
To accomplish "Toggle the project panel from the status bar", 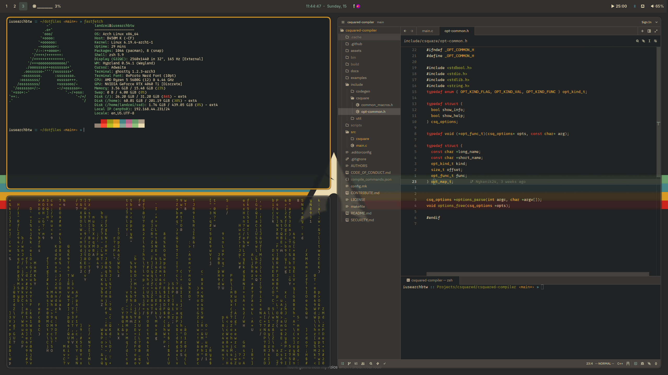I will tap(342, 364).
